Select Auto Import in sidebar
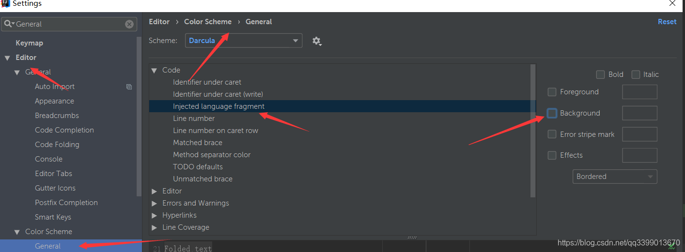 [x=55, y=87]
